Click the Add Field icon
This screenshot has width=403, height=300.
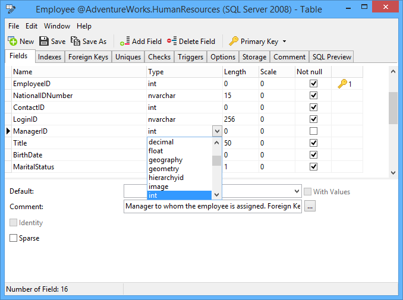click(x=125, y=41)
